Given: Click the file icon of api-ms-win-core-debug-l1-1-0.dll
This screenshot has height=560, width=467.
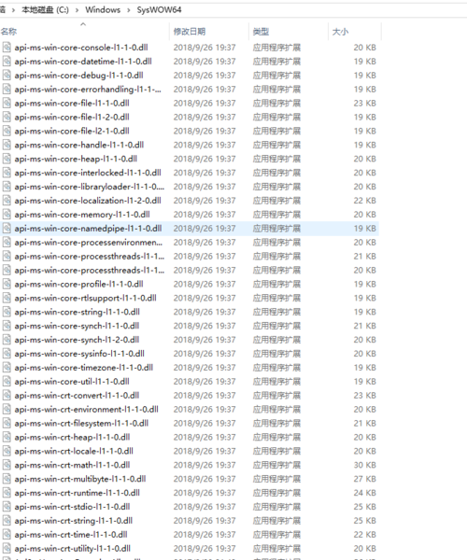Looking at the screenshot, I should (7, 76).
